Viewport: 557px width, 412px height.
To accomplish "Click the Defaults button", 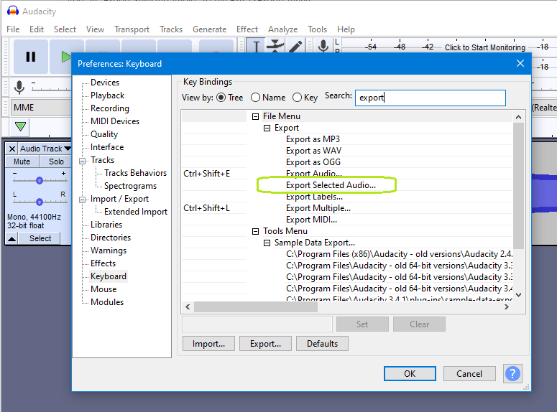I will pyautogui.click(x=322, y=344).
